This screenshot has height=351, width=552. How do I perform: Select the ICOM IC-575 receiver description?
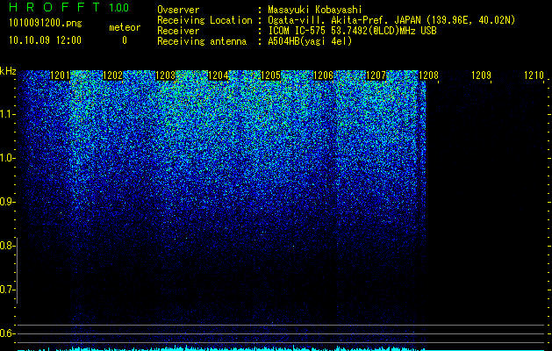pyautogui.click(x=352, y=31)
